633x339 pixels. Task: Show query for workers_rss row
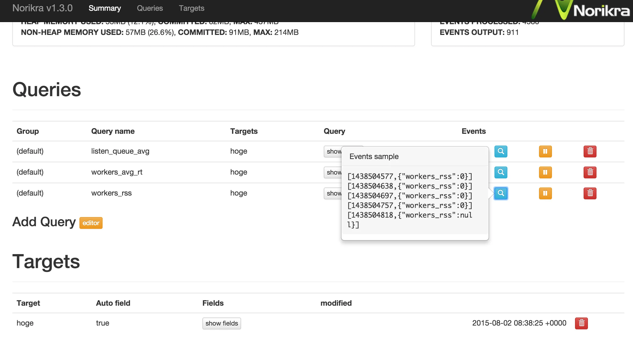coord(333,193)
